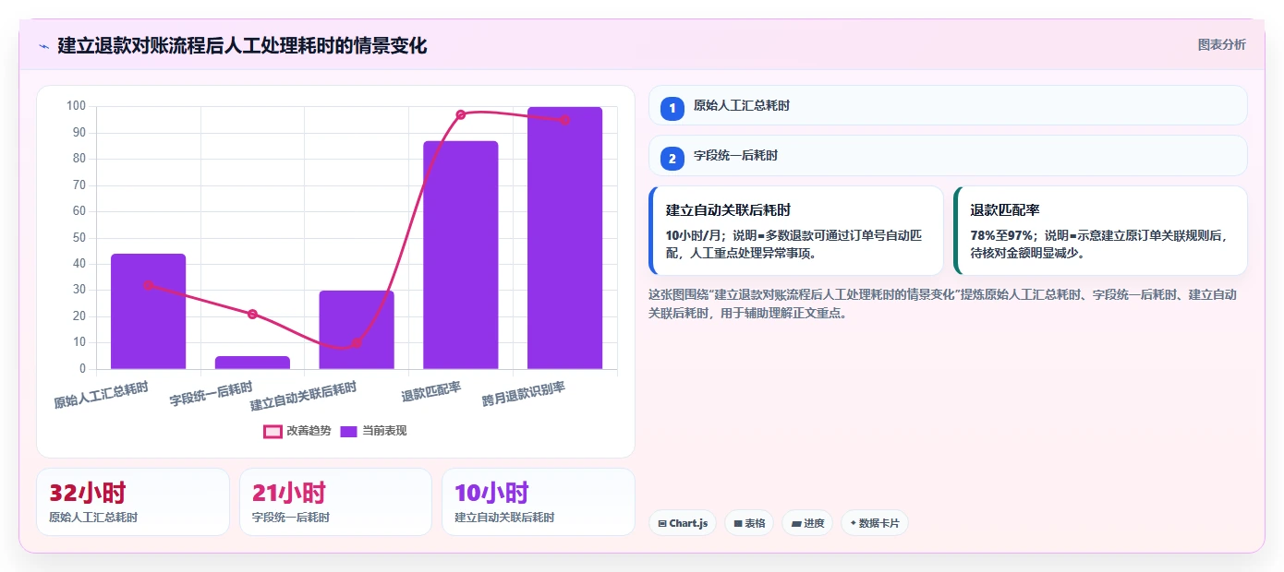Click the x-axis label 原始人工汇总耗时
1284x572 pixels.
click(101, 395)
